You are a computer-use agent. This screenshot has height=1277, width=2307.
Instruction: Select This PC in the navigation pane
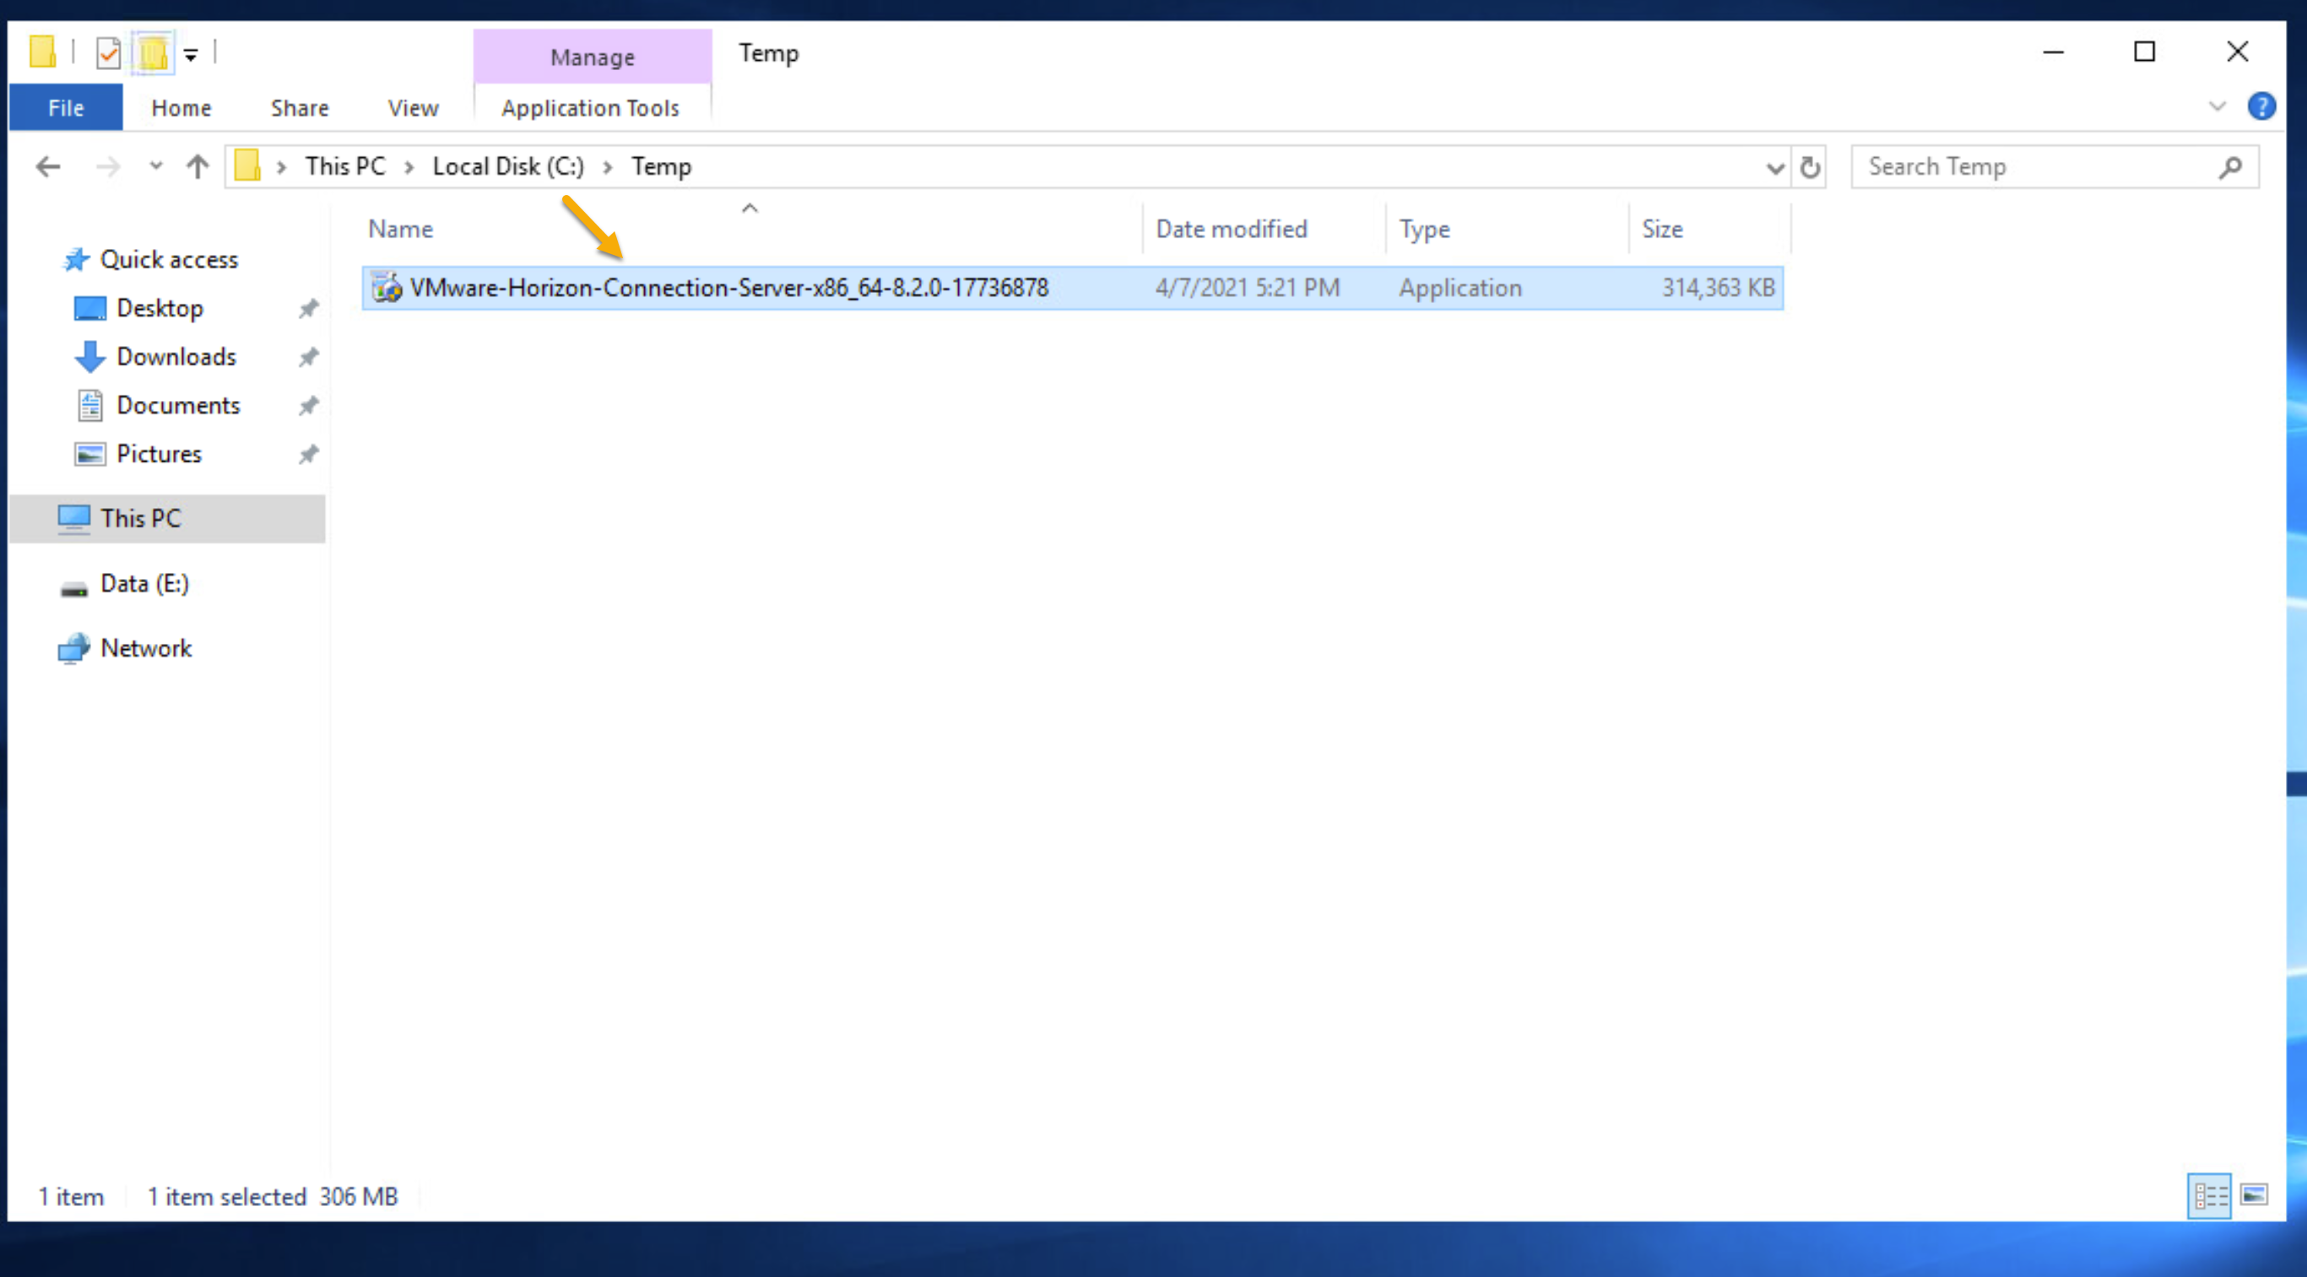point(167,518)
